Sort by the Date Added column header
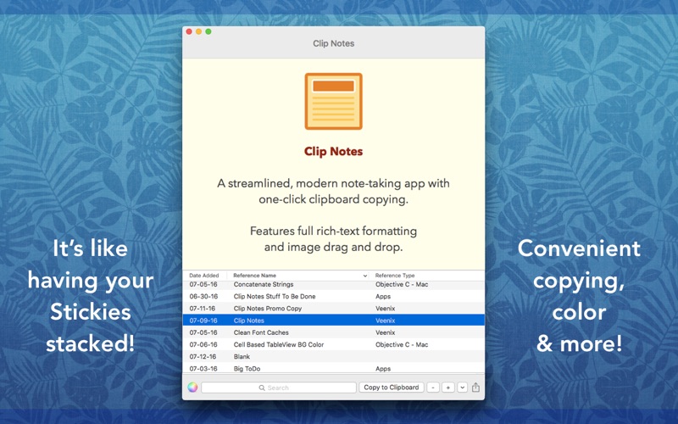Screen dimensions: 678x424 204,275
